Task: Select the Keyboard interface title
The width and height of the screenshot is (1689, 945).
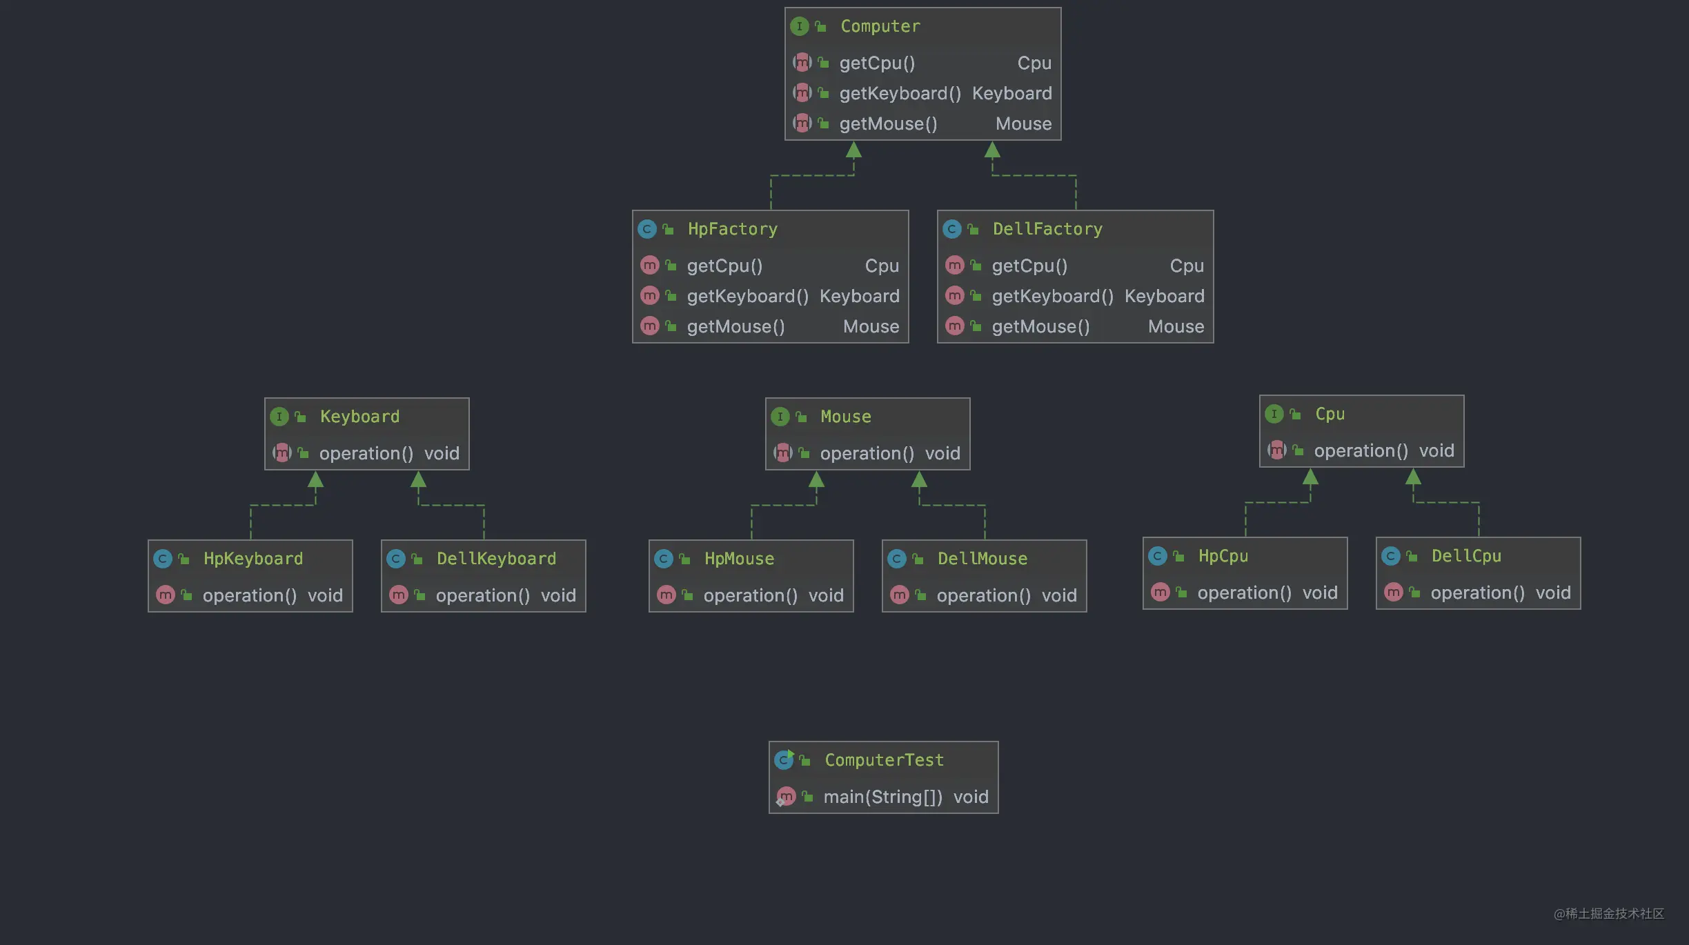Action: pyautogui.click(x=360, y=417)
